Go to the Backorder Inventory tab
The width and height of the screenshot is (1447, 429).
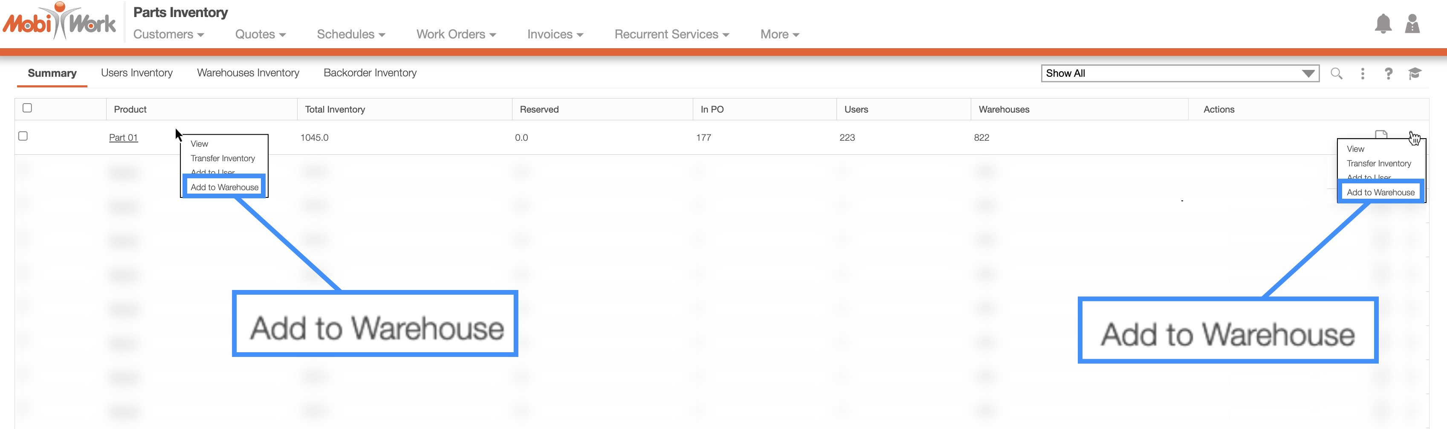click(x=370, y=73)
